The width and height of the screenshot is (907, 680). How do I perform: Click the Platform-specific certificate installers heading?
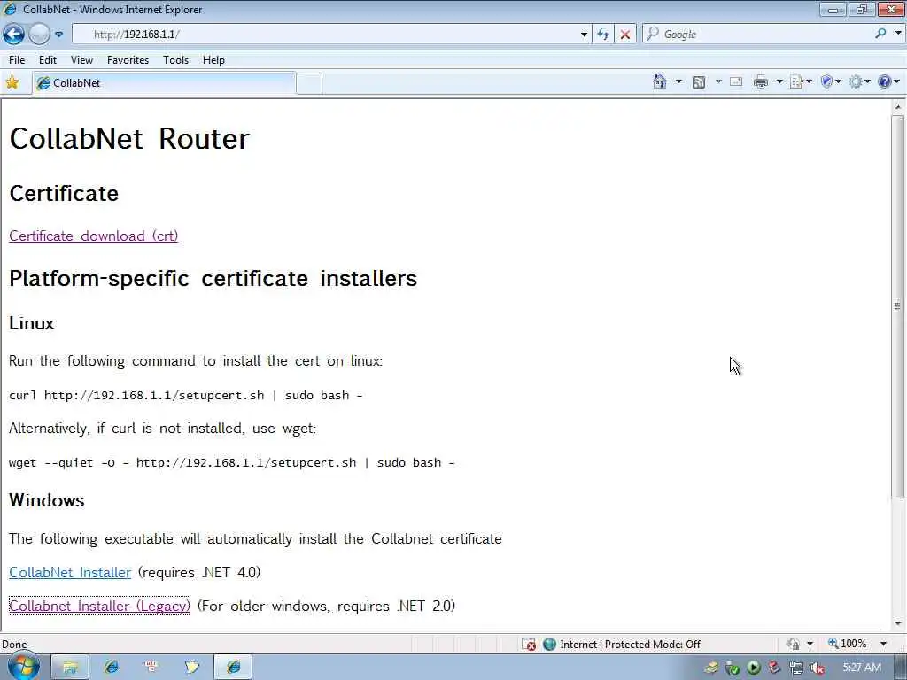[x=213, y=279]
